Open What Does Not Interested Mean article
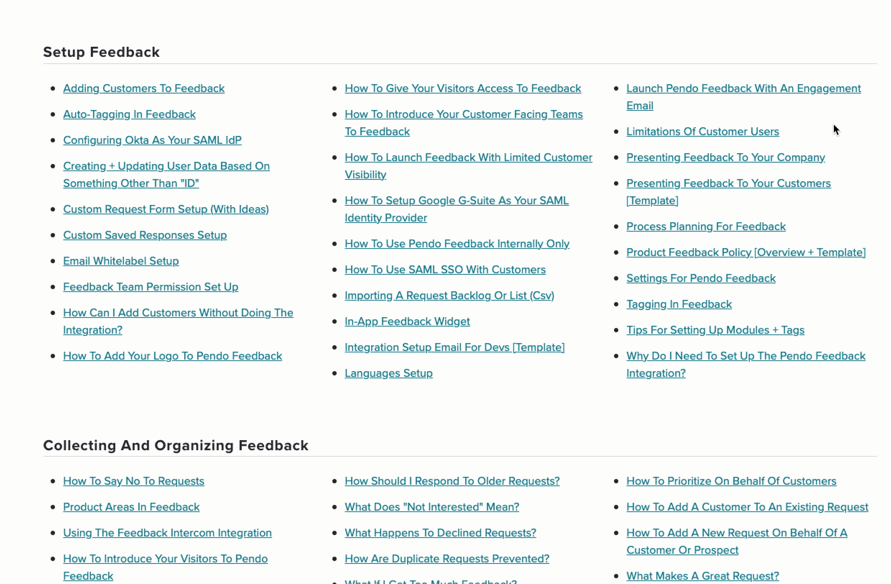This screenshot has height=584, width=891. [x=431, y=507]
